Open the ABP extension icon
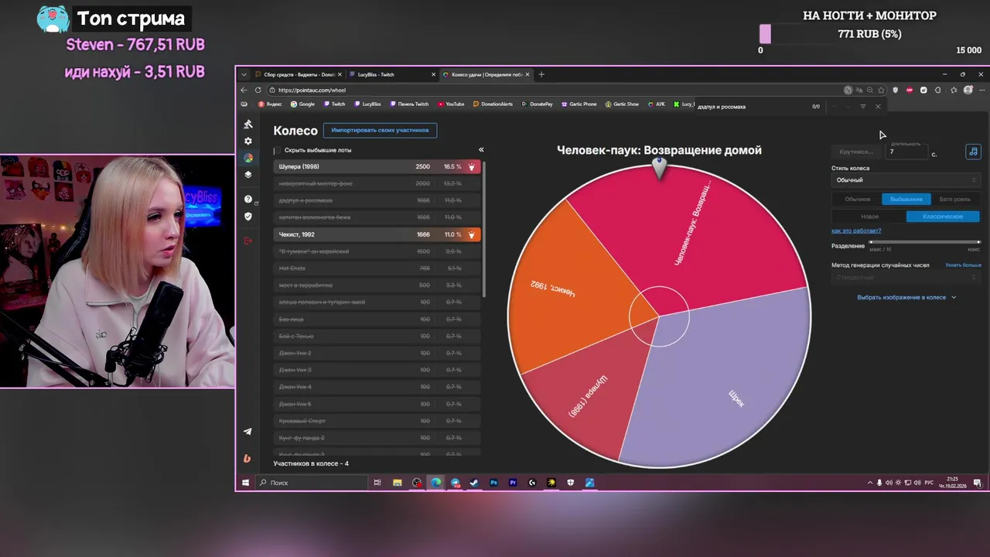990x557 pixels. click(910, 90)
